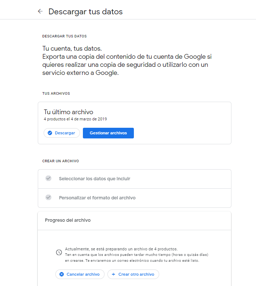This screenshot has width=256, height=286.
Task: Click the Tu último archivo heading
Action: 69,112
